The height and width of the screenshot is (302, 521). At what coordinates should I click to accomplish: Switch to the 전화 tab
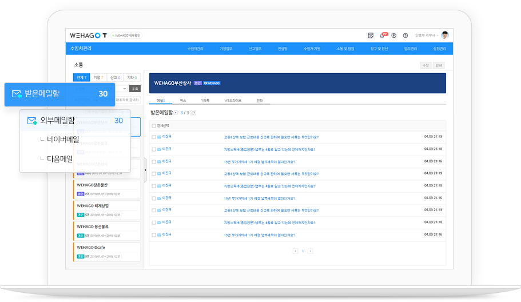click(x=260, y=100)
